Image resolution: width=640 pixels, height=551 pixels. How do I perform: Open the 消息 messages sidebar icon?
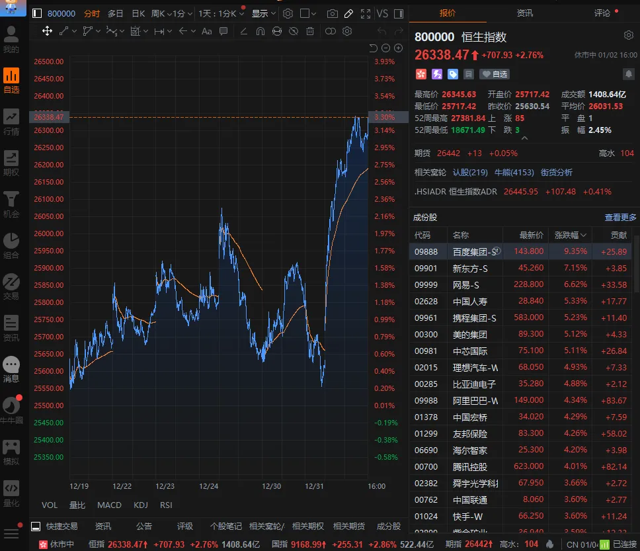[x=11, y=369]
